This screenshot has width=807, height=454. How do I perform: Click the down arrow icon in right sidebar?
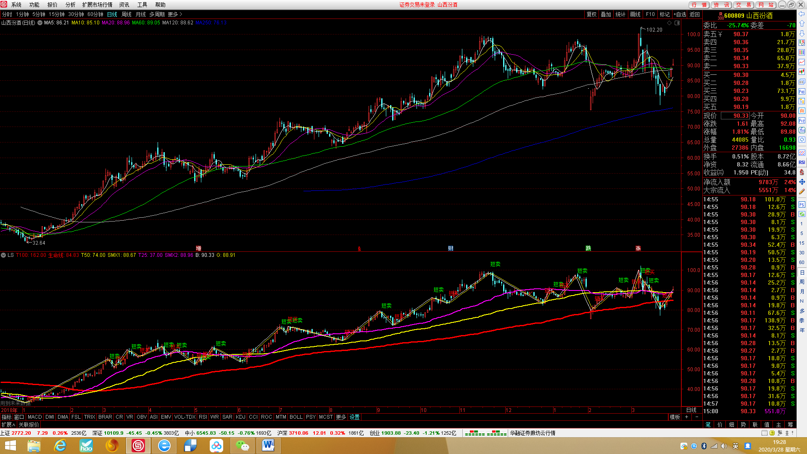pos(802,33)
